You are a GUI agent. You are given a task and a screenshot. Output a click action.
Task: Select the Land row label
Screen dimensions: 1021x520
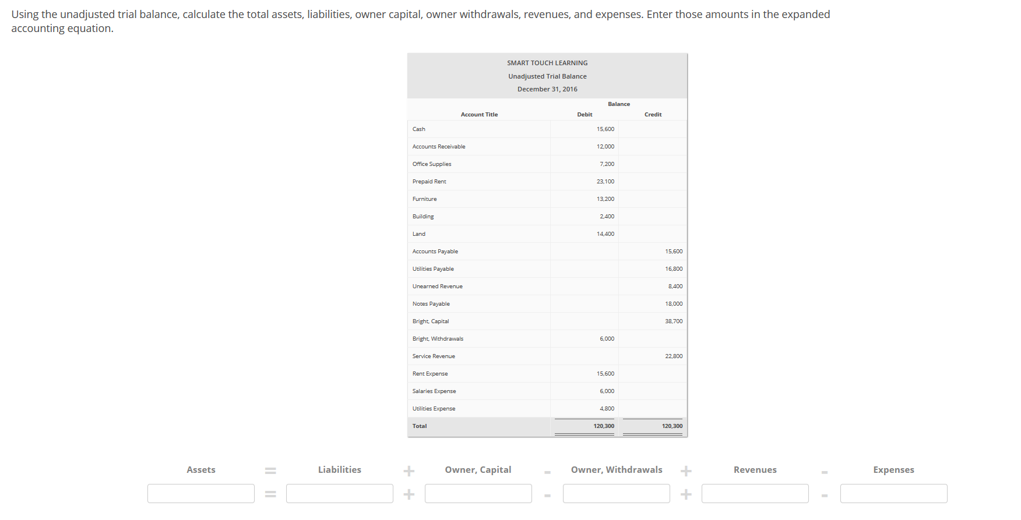(x=419, y=234)
